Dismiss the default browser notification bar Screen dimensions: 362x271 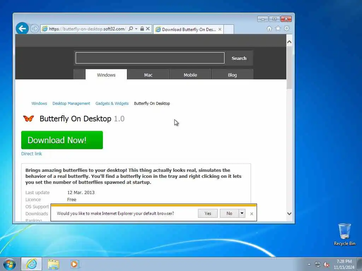click(x=252, y=214)
